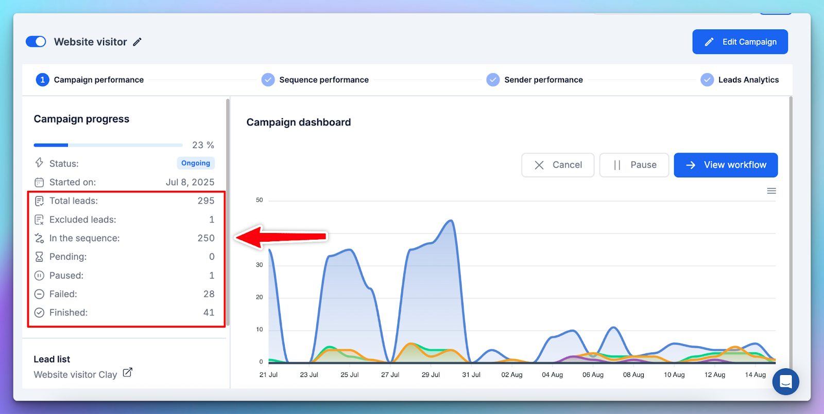Click the Total leads icon
Viewport: 824px width, 414px height.
click(x=39, y=201)
